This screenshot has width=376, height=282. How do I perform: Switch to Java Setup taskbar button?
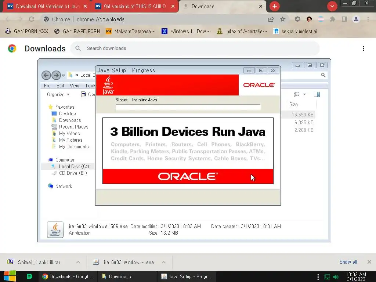(x=187, y=276)
